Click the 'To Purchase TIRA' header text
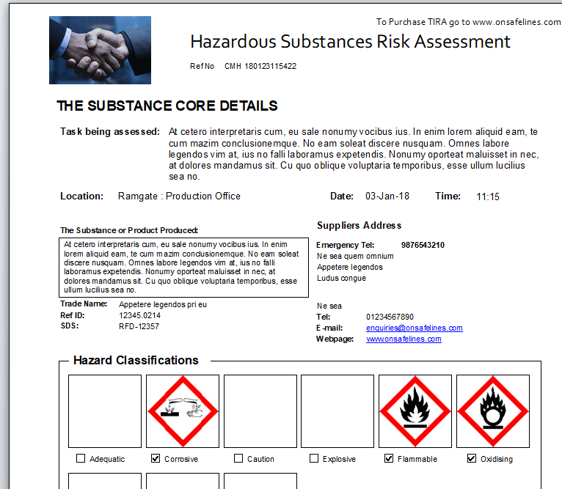 [x=468, y=22]
